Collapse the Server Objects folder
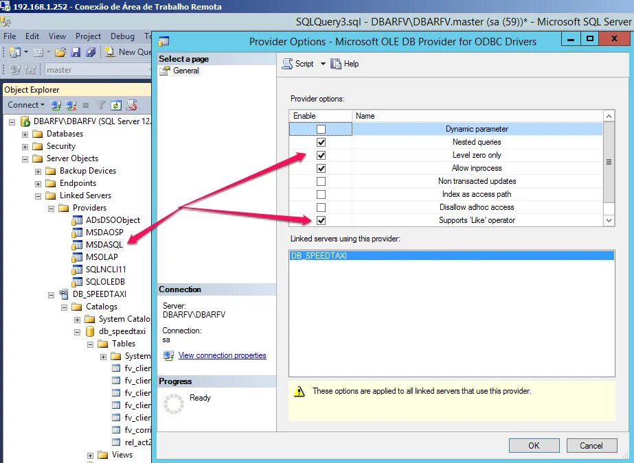This screenshot has height=463, width=634. click(x=25, y=159)
